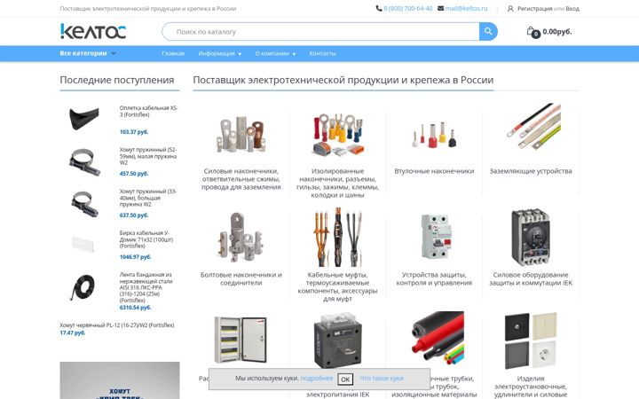
Task: Click 'Хомут червячный PL-12' product link
Action: pos(117,325)
